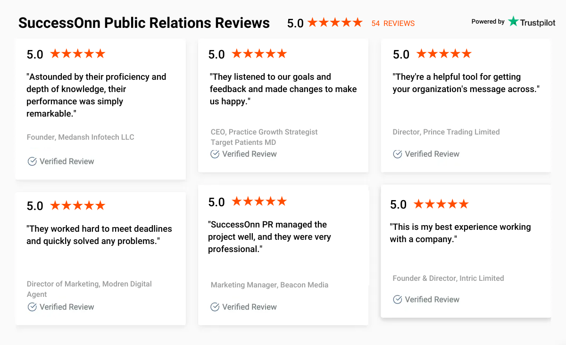
Task: Select the 'They listened to our goals' review
Action: [283, 89]
